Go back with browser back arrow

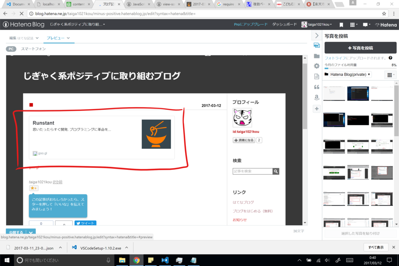click(x=5, y=14)
